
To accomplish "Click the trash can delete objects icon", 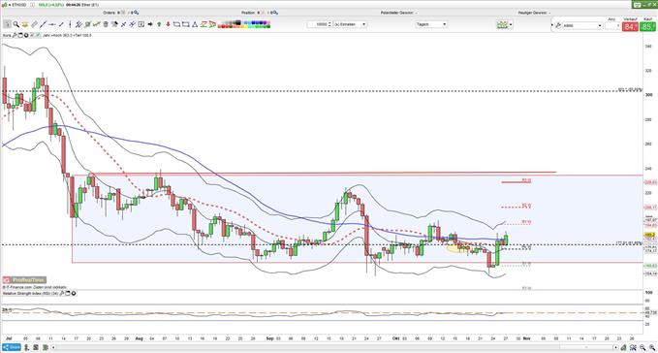I will coord(106,24).
